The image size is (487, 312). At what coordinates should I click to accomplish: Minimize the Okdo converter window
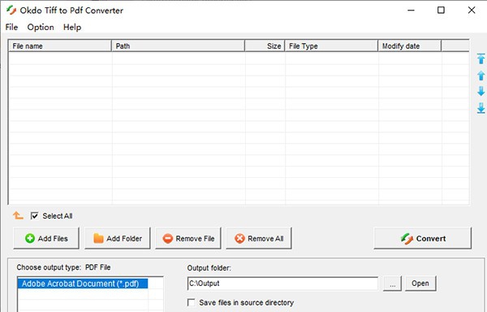(x=411, y=11)
